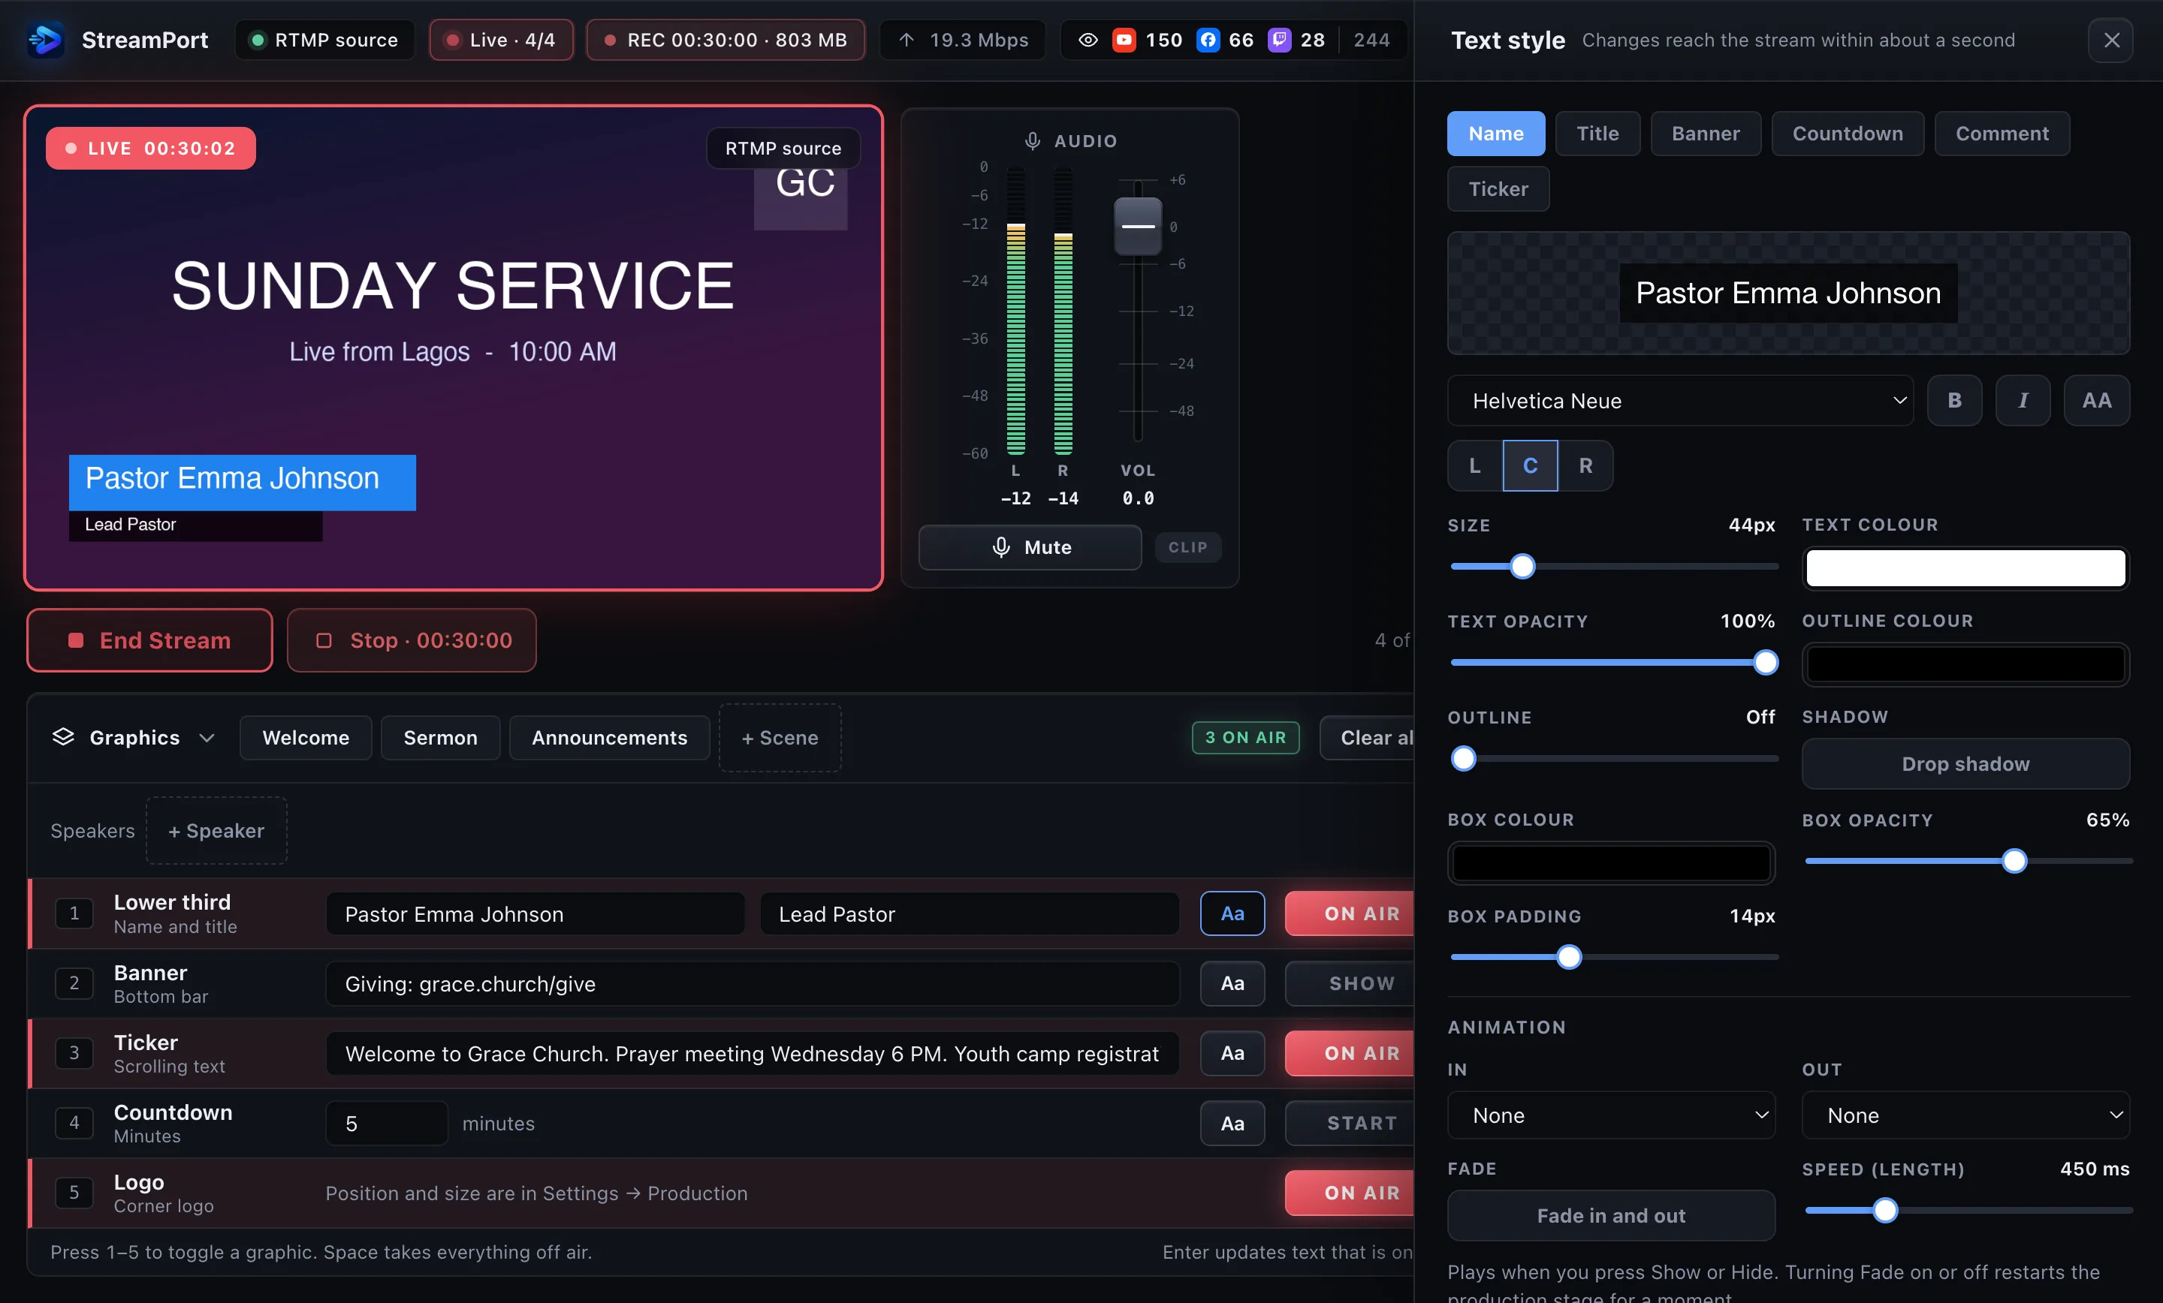Add a new speaker
This screenshot has height=1303, width=2163.
pos(216,830)
